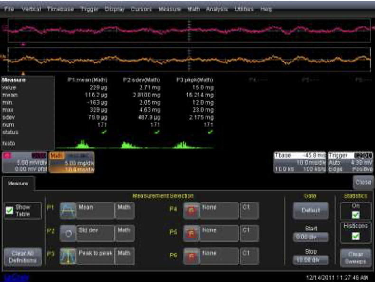Open the Timebase menu
The image size is (375, 282).
[60, 9]
